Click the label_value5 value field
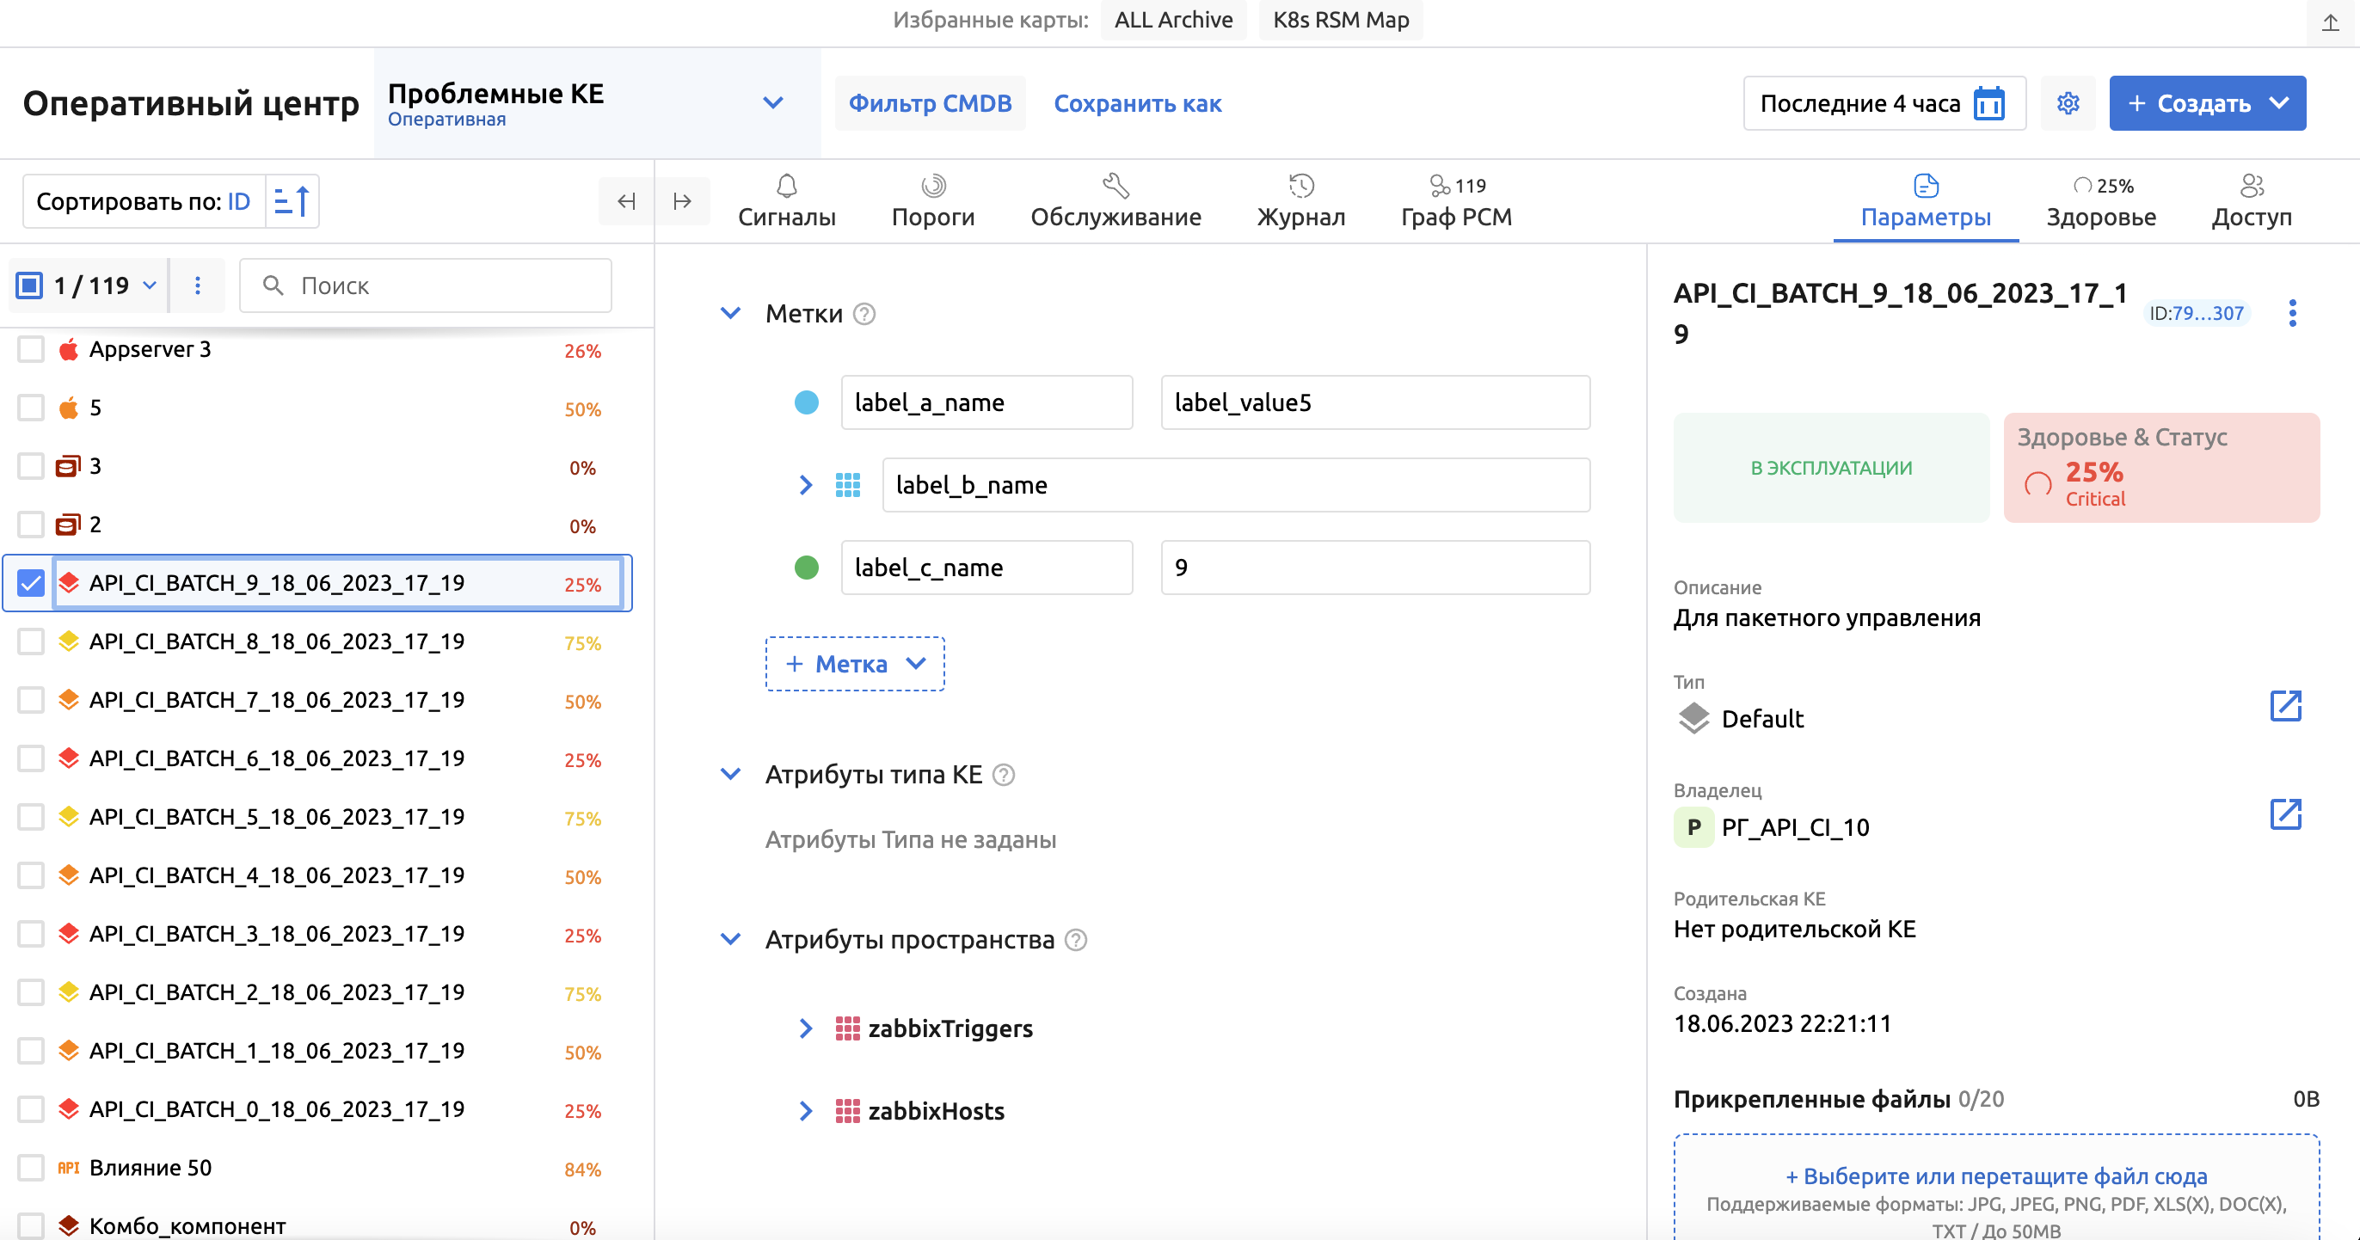This screenshot has height=1240, width=2360. [1375, 402]
